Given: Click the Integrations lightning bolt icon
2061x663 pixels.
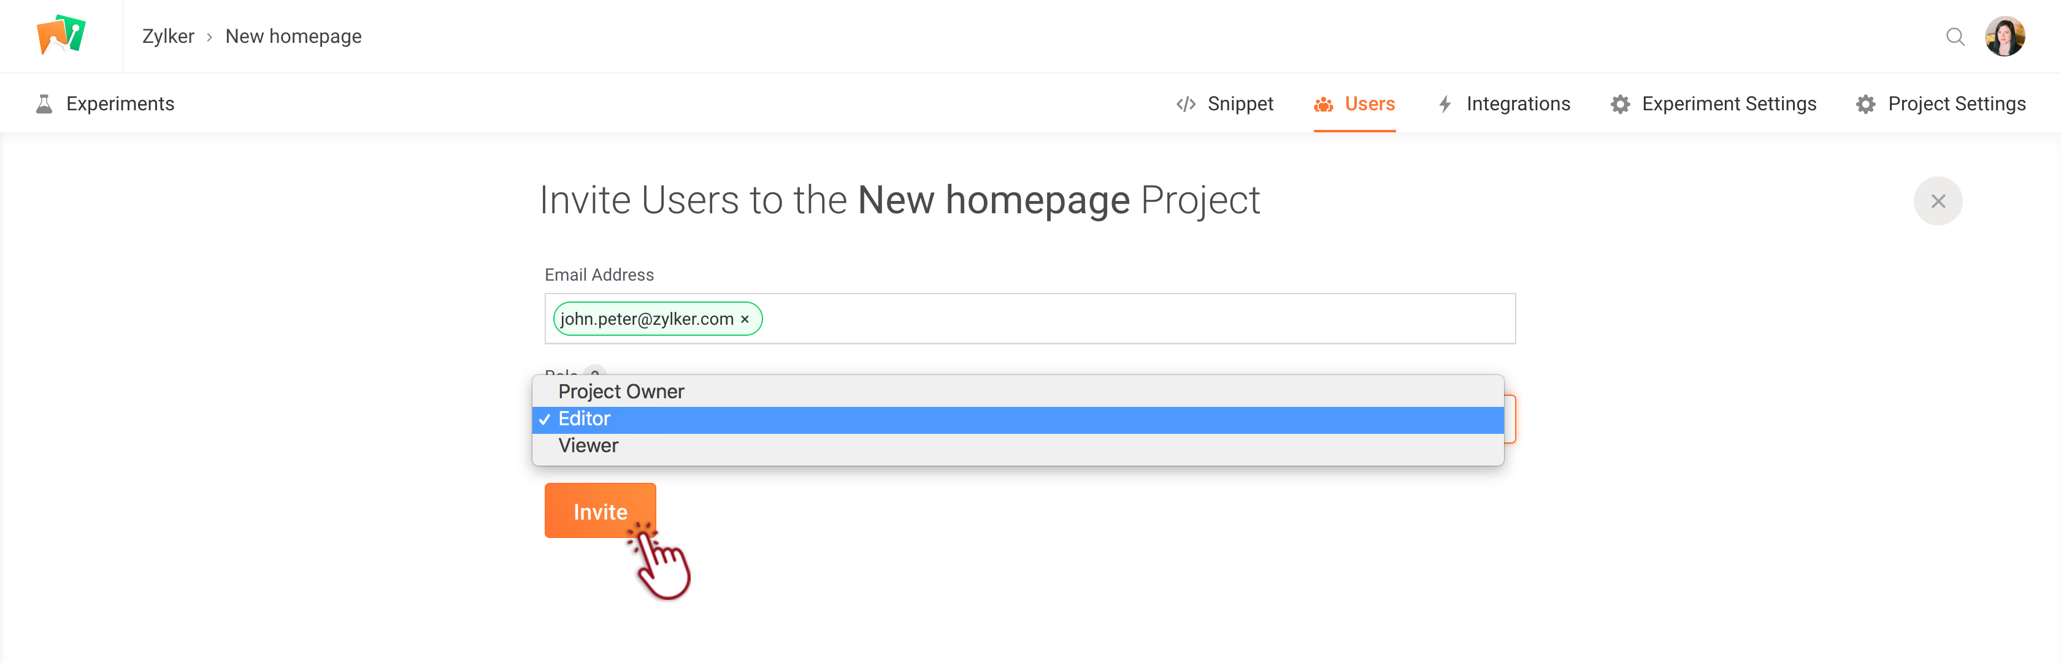Looking at the screenshot, I should [x=1445, y=104].
